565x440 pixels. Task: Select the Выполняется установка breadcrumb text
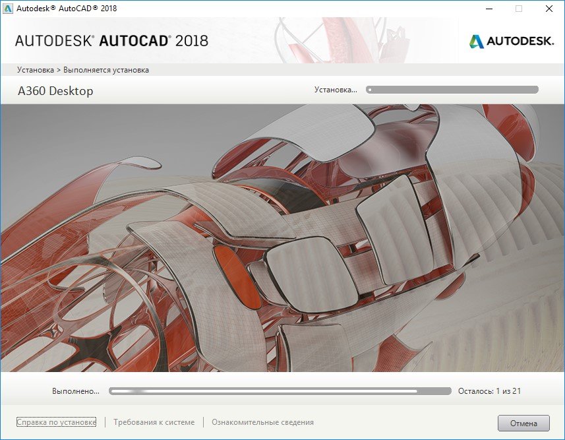[x=106, y=70]
